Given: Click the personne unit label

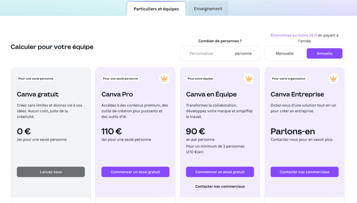Looking at the screenshot, I should pyautogui.click(x=243, y=53).
